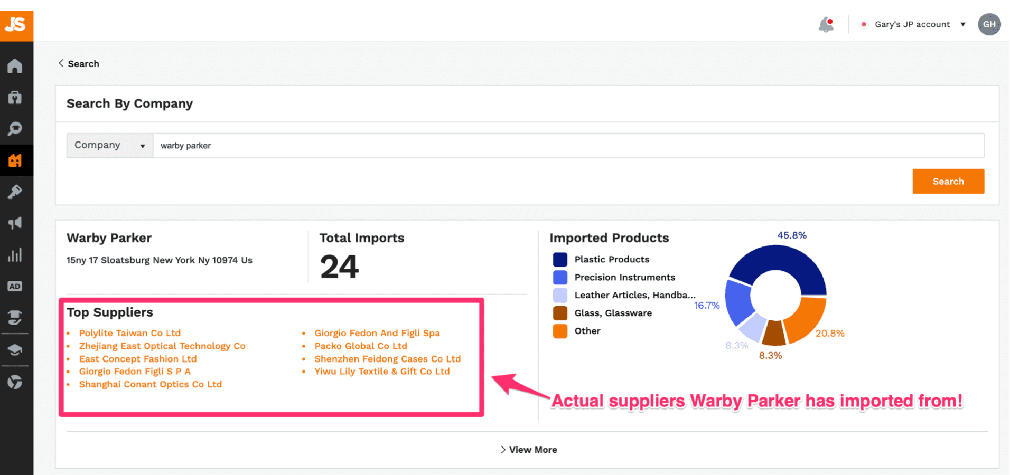The width and height of the screenshot is (1010, 475).
Task: Select the Plastic Products legend swatch
Action: (x=560, y=259)
